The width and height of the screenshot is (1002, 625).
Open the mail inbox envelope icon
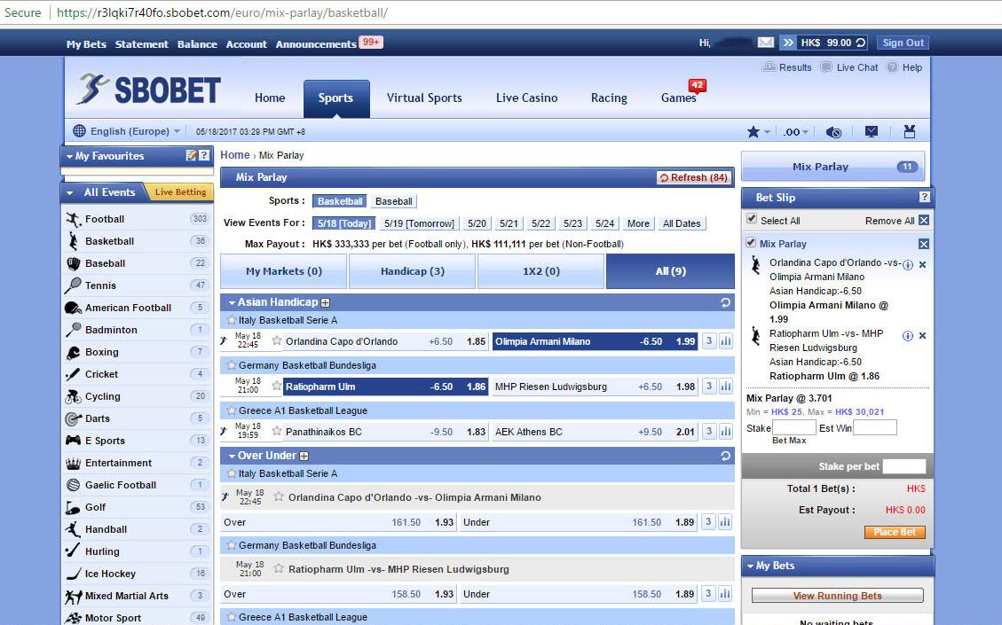[766, 43]
